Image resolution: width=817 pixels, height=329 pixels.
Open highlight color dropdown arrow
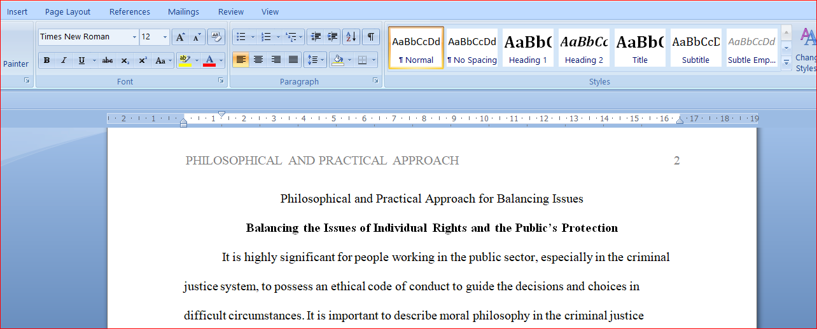pos(197,60)
